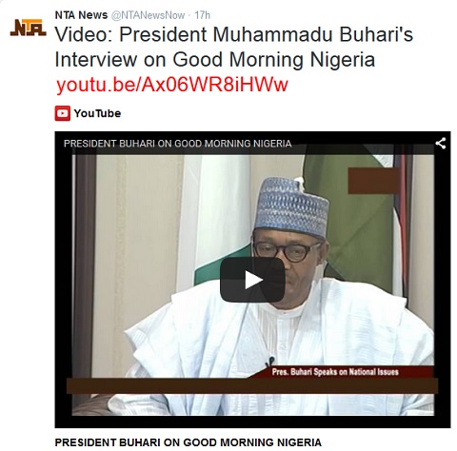Click the blue embroidered cap in the video
The height and width of the screenshot is (451, 457).
(291, 206)
